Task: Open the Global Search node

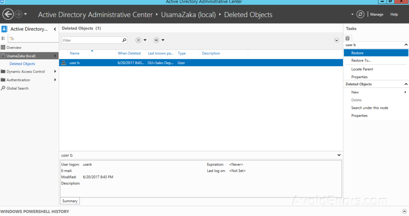Action: pyautogui.click(x=17, y=88)
